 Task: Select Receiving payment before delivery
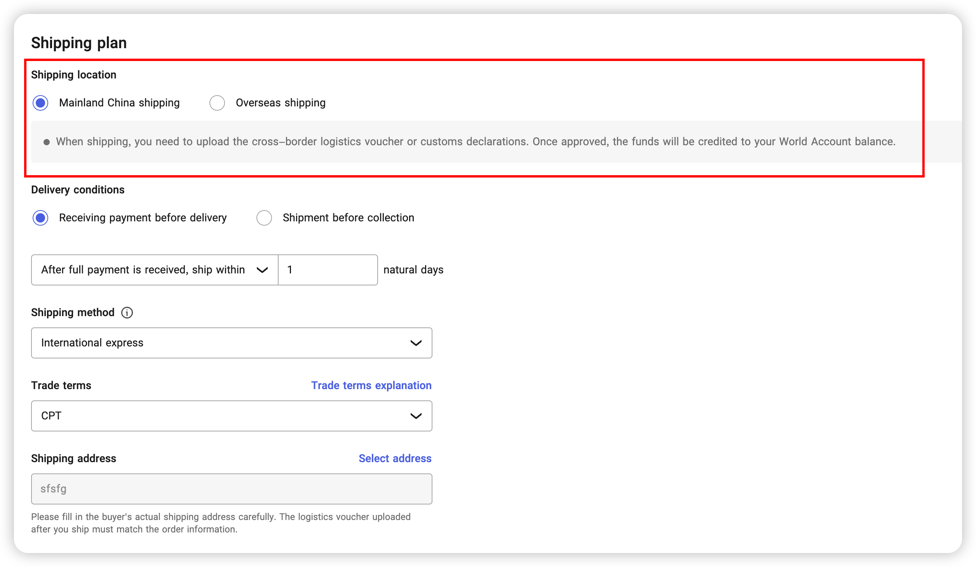pyautogui.click(x=40, y=218)
